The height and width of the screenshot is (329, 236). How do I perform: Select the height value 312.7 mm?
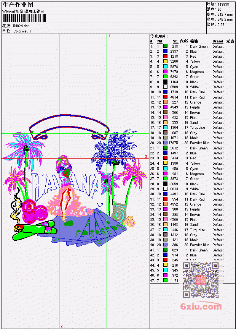click(x=225, y=14)
